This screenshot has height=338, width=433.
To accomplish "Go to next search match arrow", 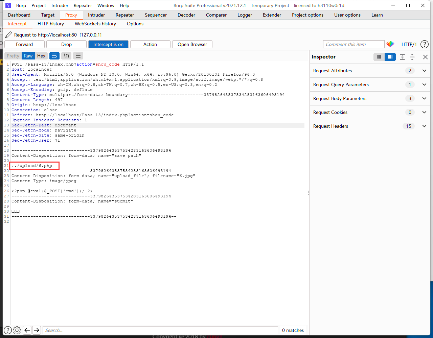I will click(37, 330).
